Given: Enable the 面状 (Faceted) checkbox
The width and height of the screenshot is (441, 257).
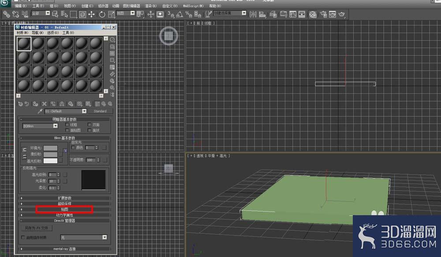Looking at the screenshot, I should 90,130.
